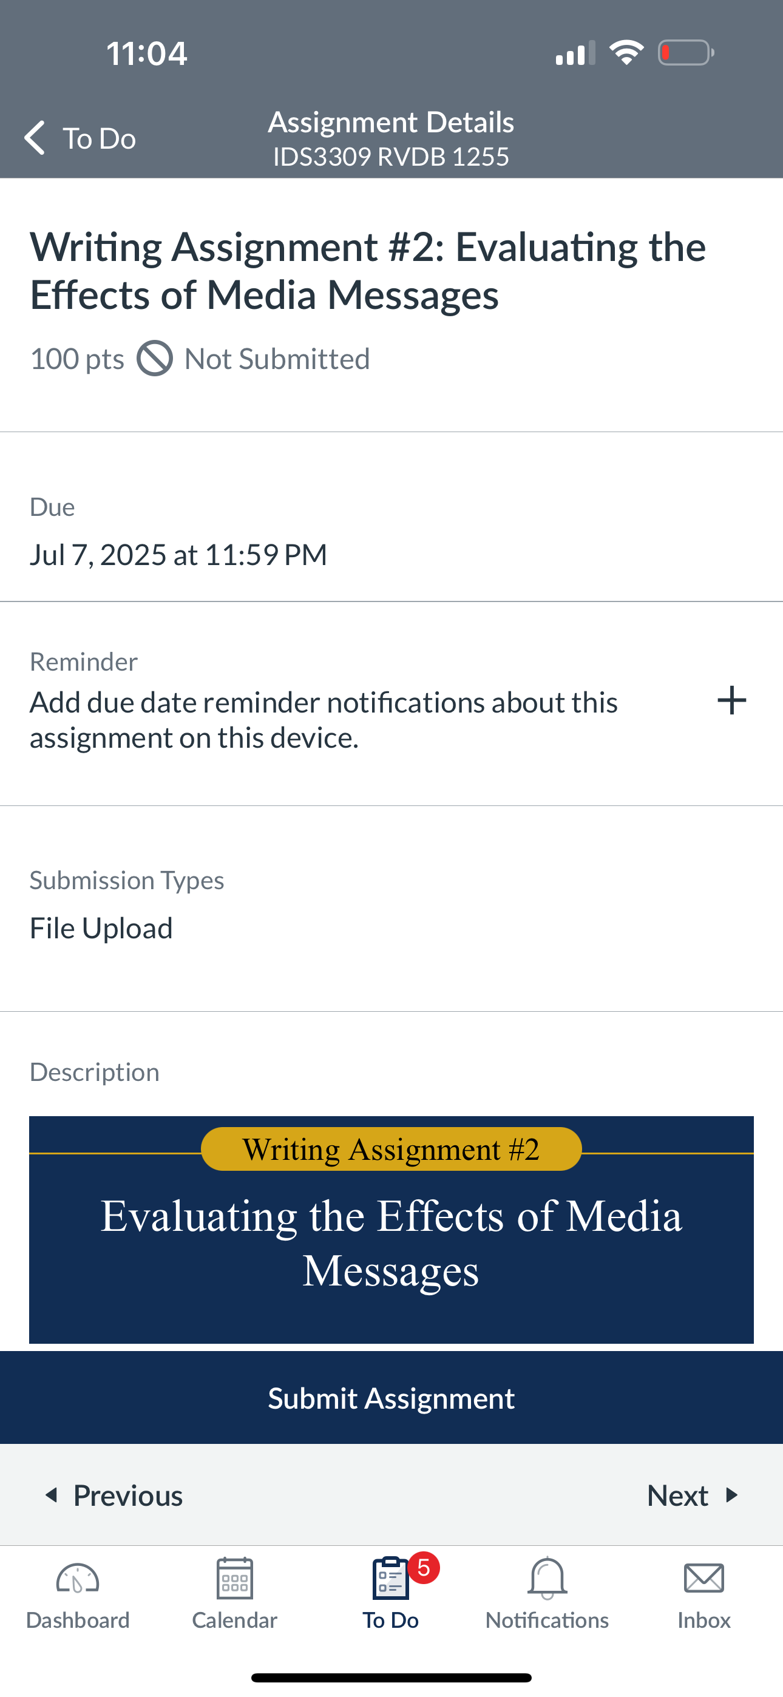Open the Dashboard tab icon

point(78,1579)
